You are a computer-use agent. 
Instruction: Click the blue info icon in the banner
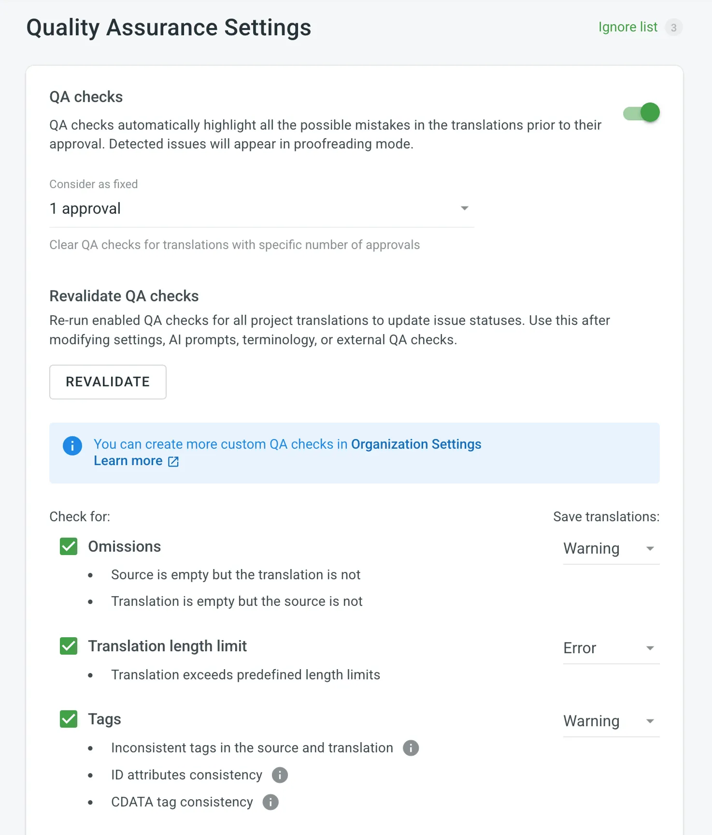point(72,445)
